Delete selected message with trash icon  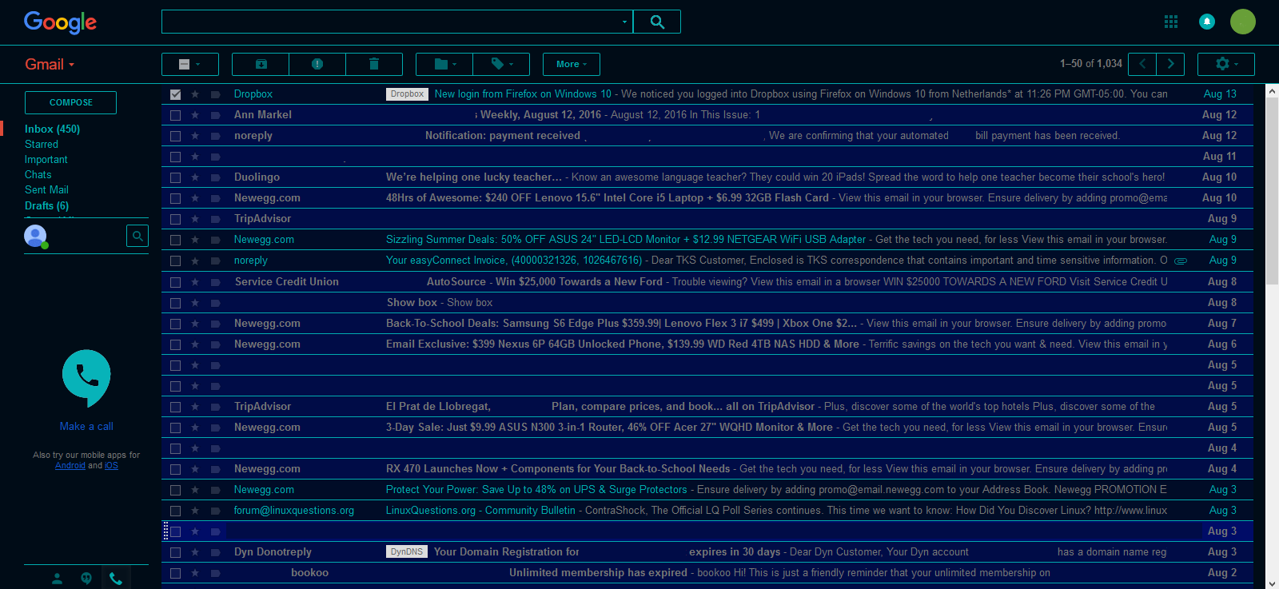coord(374,64)
